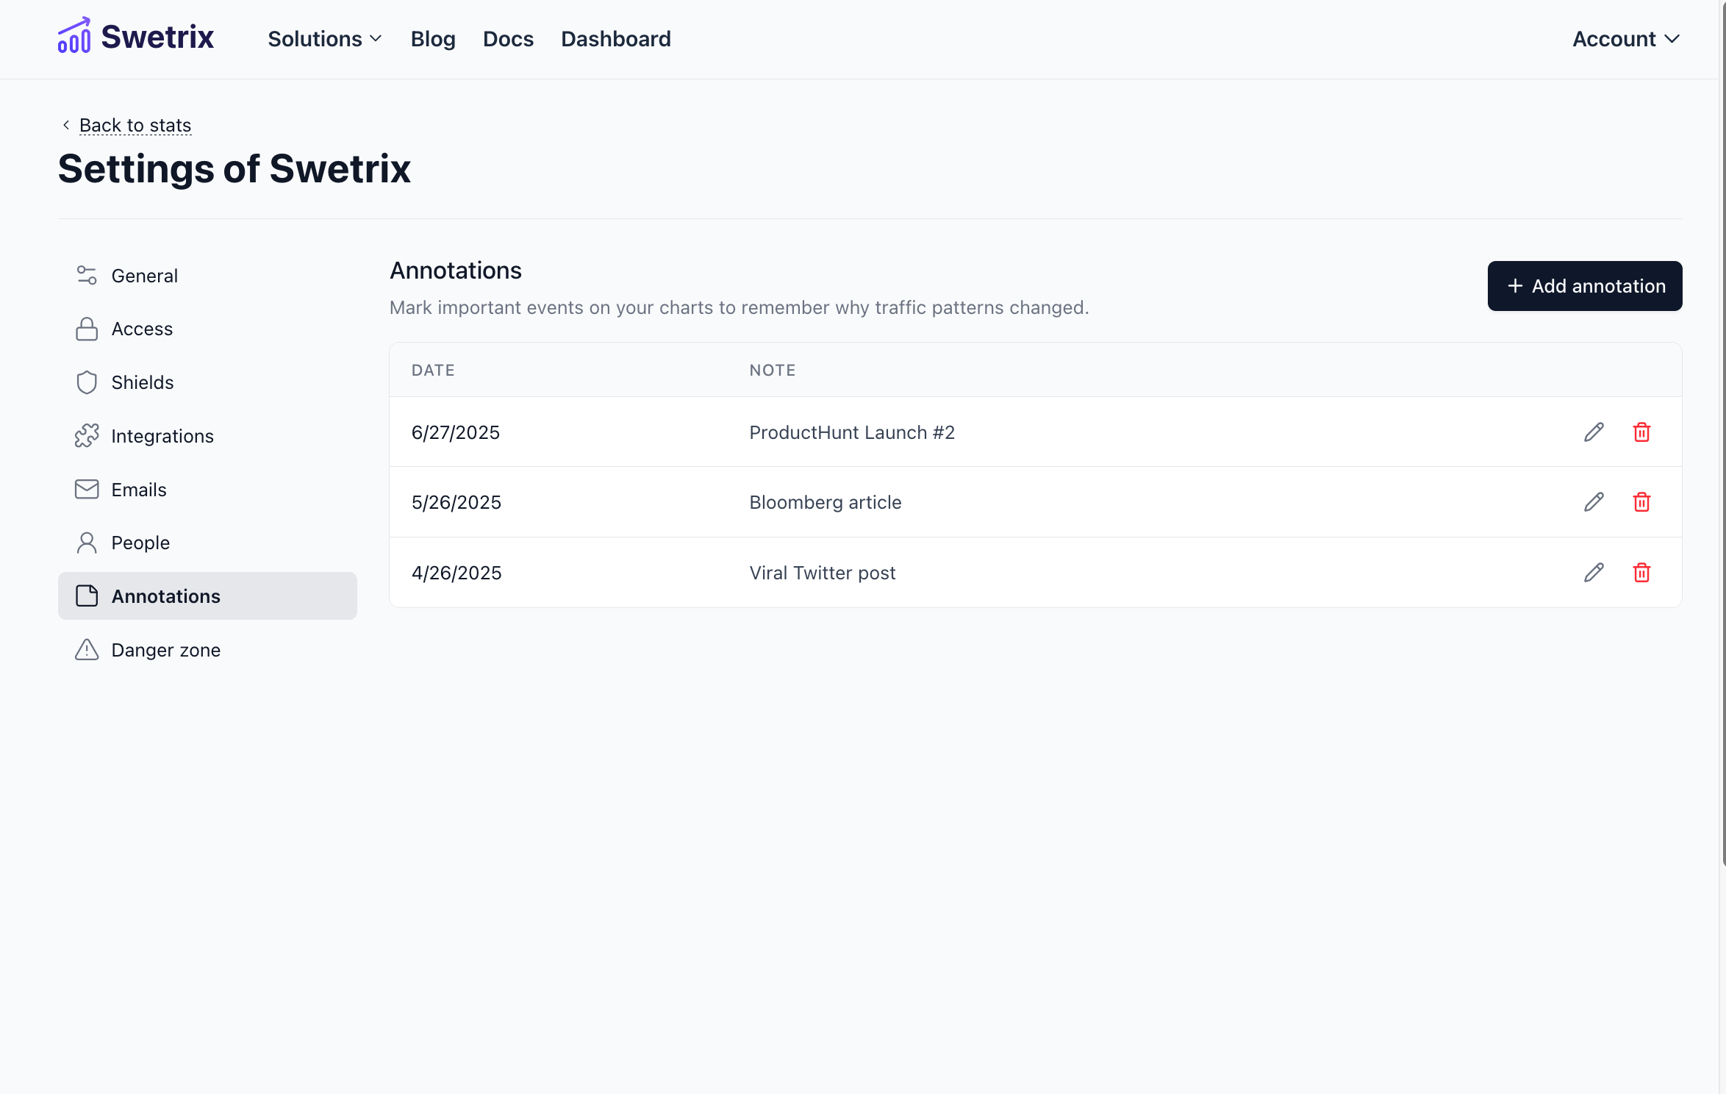This screenshot has width=1726, height=1094.
Task: Click the General settings sliders icon
Action: coord(87,275)
